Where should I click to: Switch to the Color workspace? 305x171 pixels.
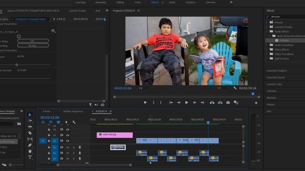tap(138, 2)
